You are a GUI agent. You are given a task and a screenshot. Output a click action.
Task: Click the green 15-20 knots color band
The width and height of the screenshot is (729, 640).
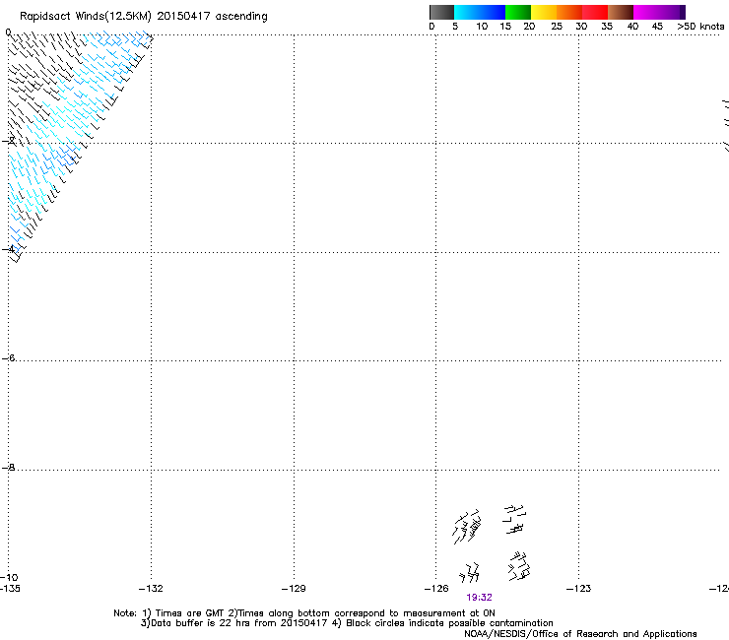[x=518, y=12]
